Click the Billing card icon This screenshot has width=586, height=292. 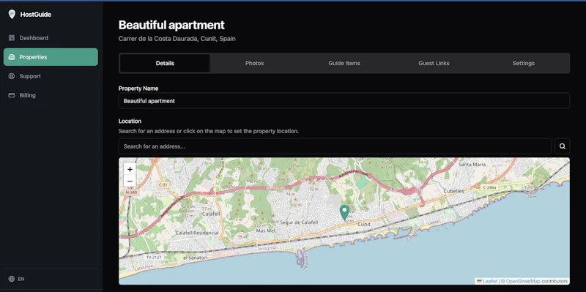coord(12,95)
